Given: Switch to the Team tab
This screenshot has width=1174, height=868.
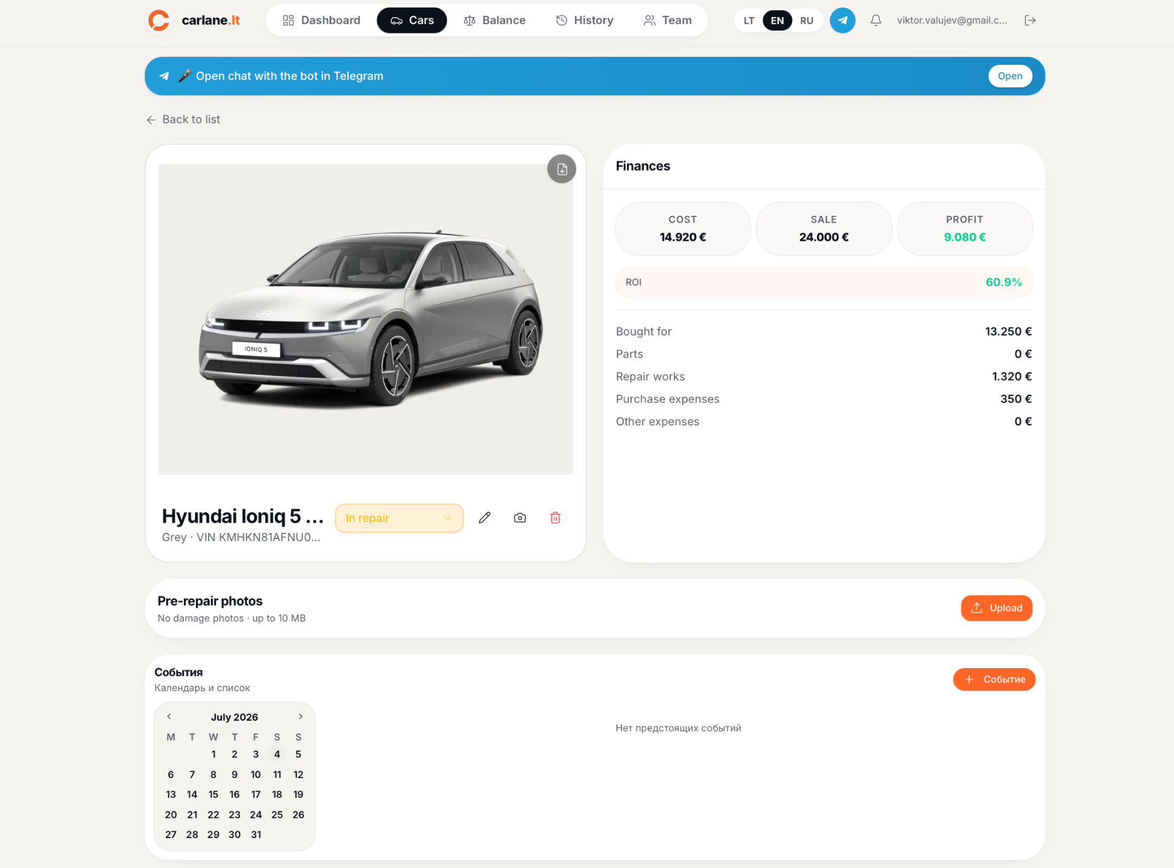Looking at the screenshot, I should point(668,20).
